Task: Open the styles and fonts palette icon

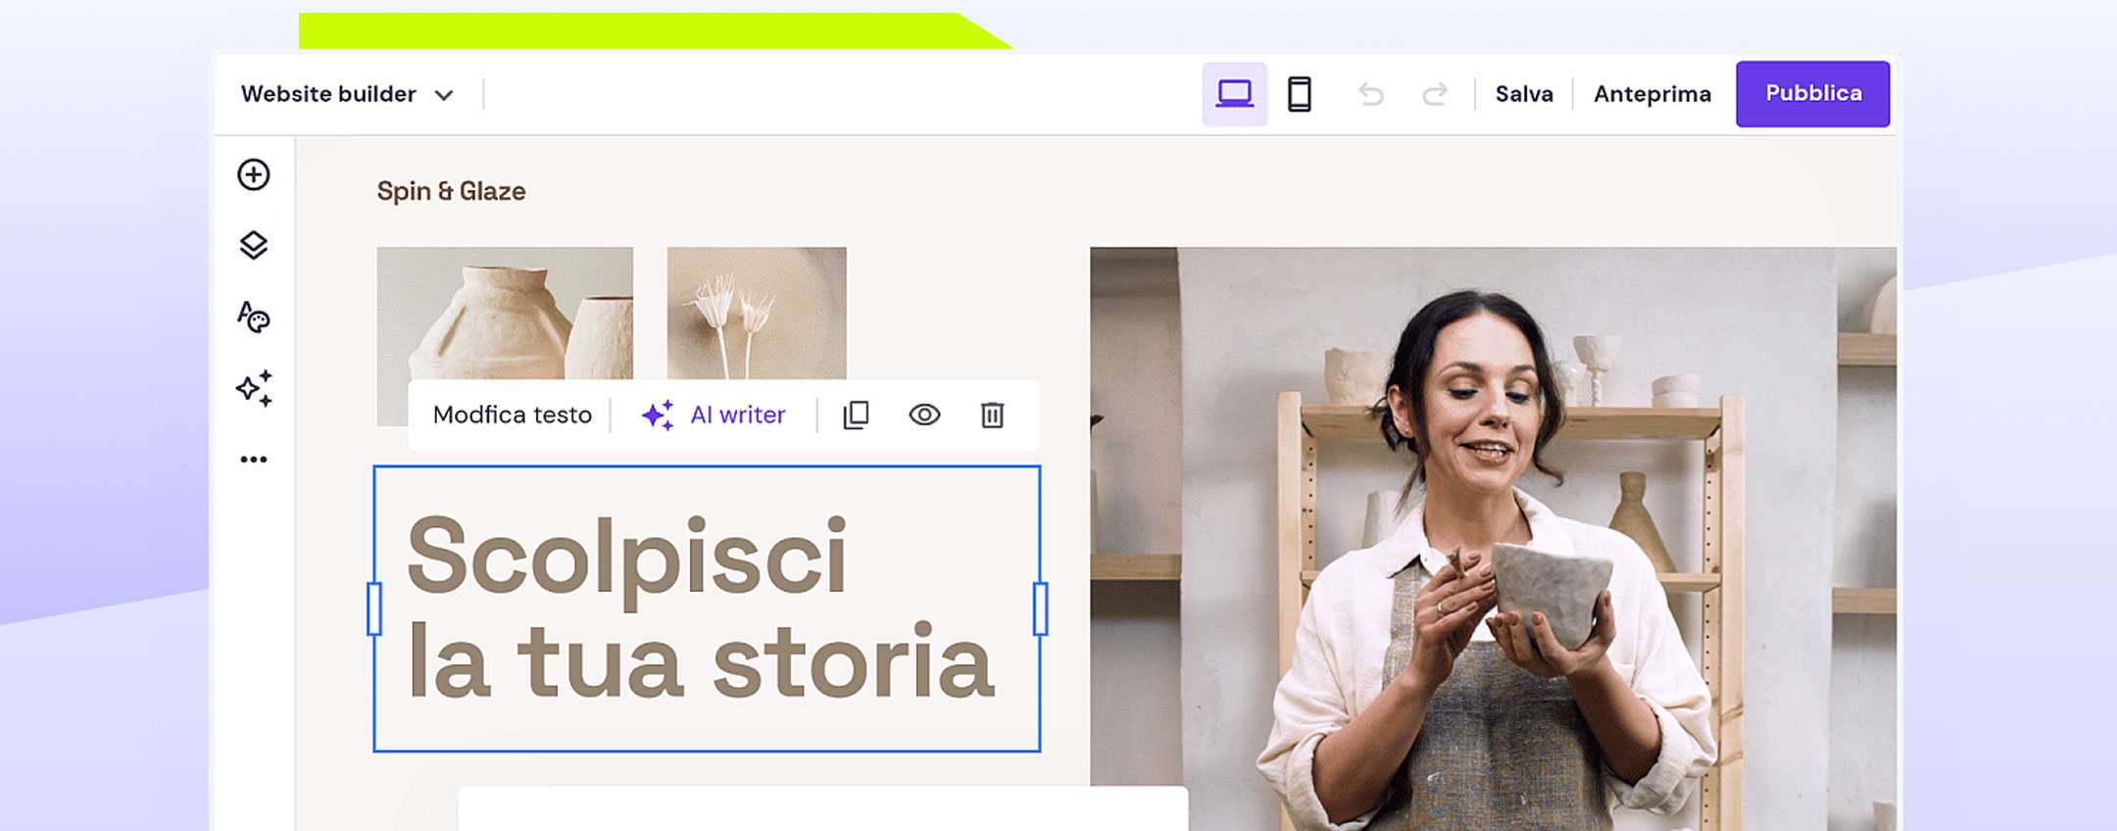Action: pyautogui.click(x=254, y=317)
